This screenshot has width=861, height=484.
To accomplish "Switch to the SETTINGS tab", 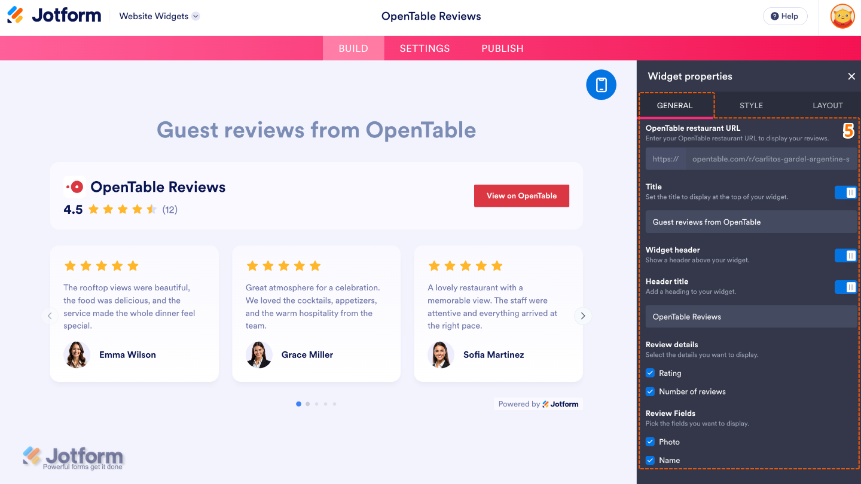I will point(425,48).
